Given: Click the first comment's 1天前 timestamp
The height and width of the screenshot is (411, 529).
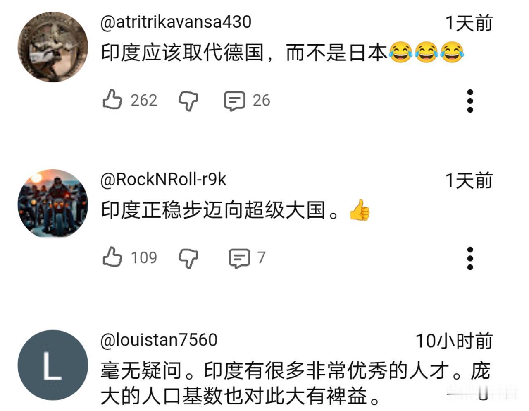Looking at the screenshot, I should point(469,23).
